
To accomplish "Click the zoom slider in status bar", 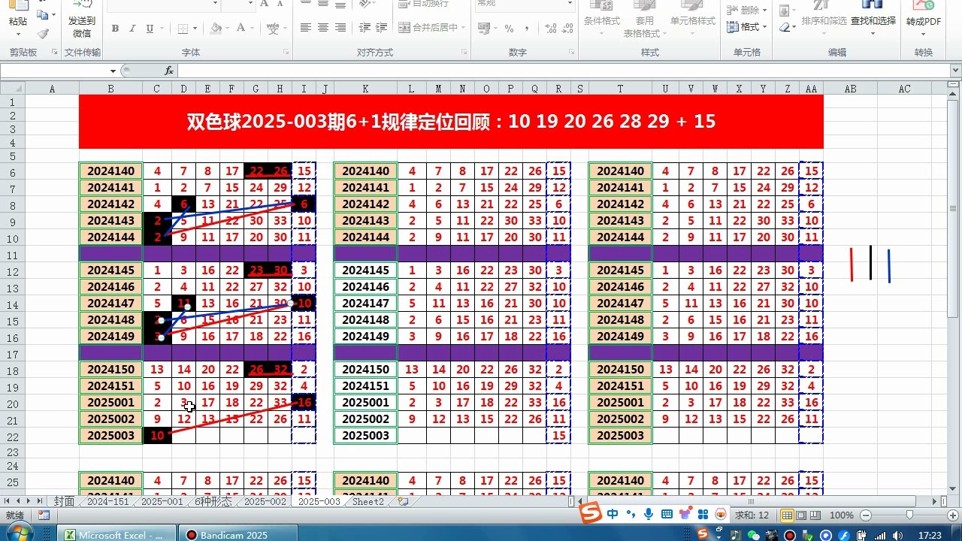I will [x=909, y=515].
